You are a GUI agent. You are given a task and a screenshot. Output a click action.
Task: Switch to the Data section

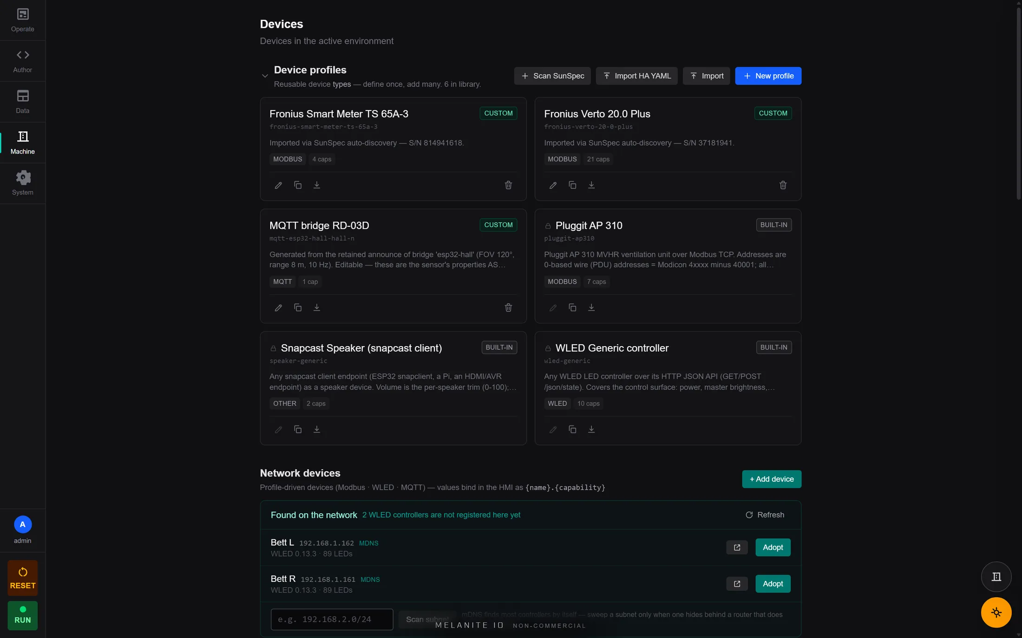point(23,102)
